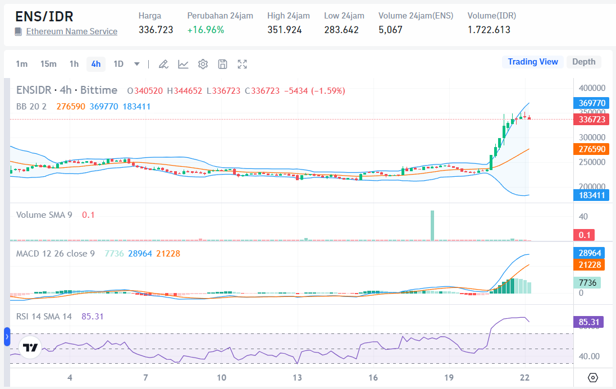Switch to Trading View chart
The height and width of the screenshot is (389, 616).
[x=533, y=62]
